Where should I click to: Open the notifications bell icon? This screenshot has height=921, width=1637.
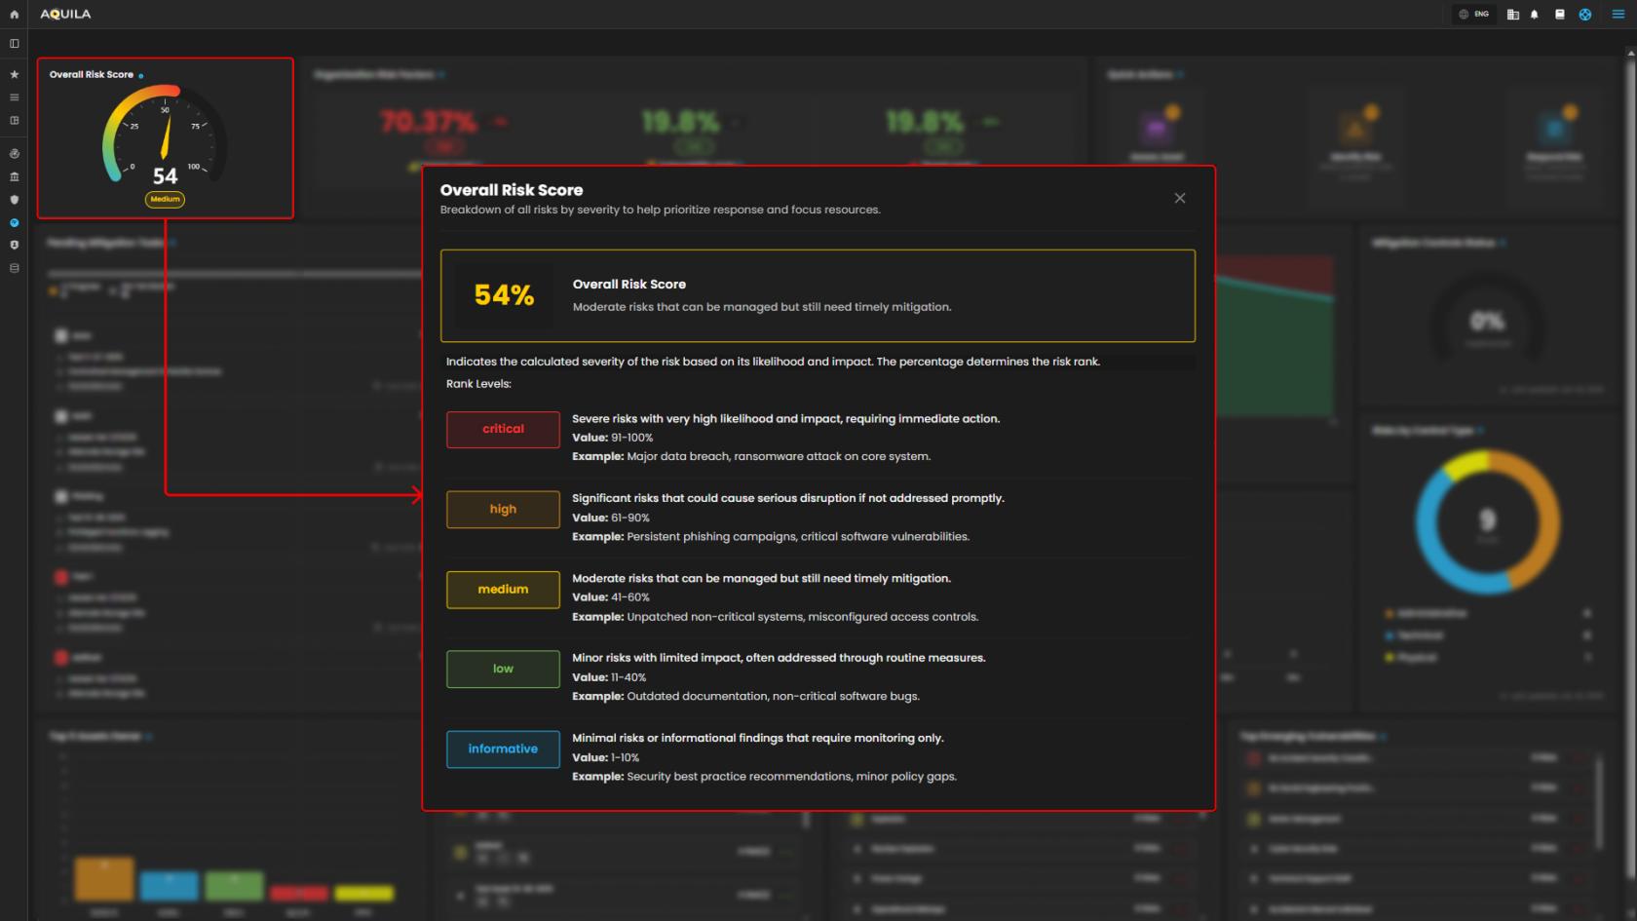(1535, 15)
